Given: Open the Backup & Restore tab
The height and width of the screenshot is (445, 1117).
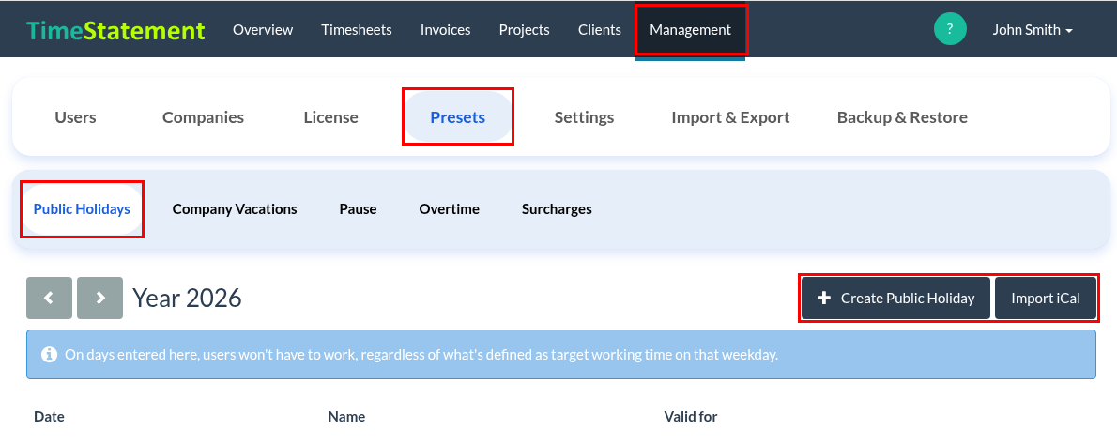Looking at the screenshot, I should pyautogui.click(x=902, y=117).
